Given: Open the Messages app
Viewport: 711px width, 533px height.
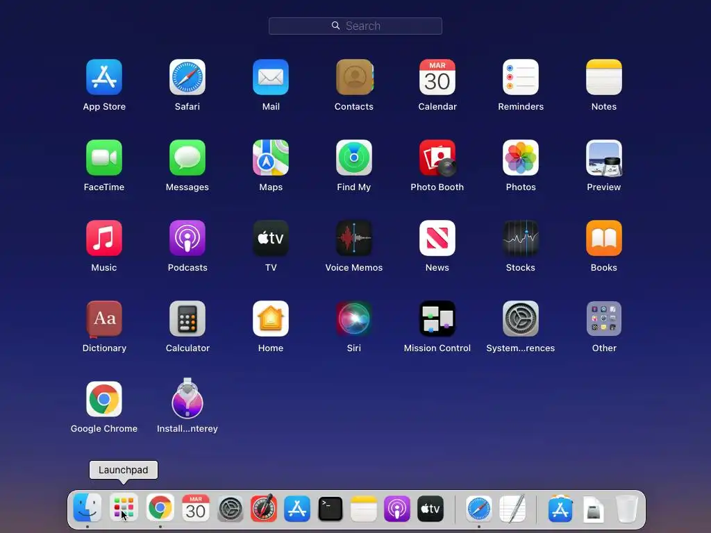Looking at the screenshot, I should tap(187, 158).
